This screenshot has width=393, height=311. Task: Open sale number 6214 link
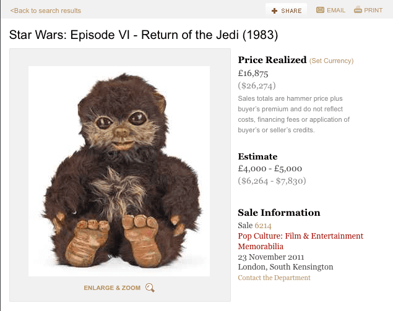(x=263, y=226)
